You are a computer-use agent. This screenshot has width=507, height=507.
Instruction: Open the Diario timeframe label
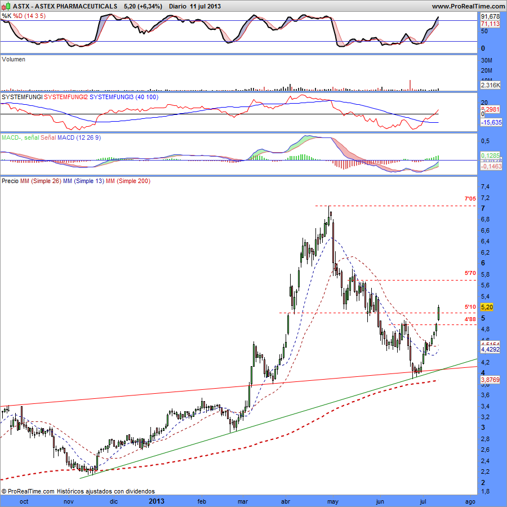click(x=177, y=6)
